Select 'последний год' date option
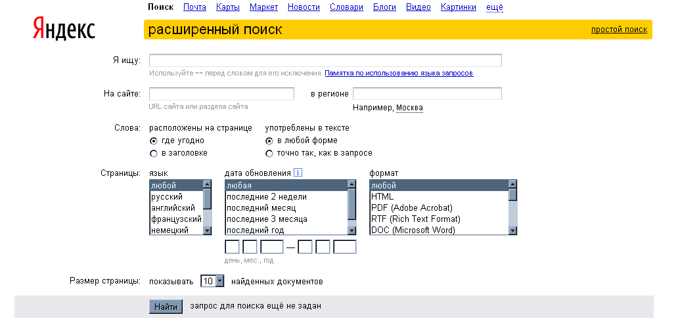This screenshot has width=678, height=323. point(286,230)
